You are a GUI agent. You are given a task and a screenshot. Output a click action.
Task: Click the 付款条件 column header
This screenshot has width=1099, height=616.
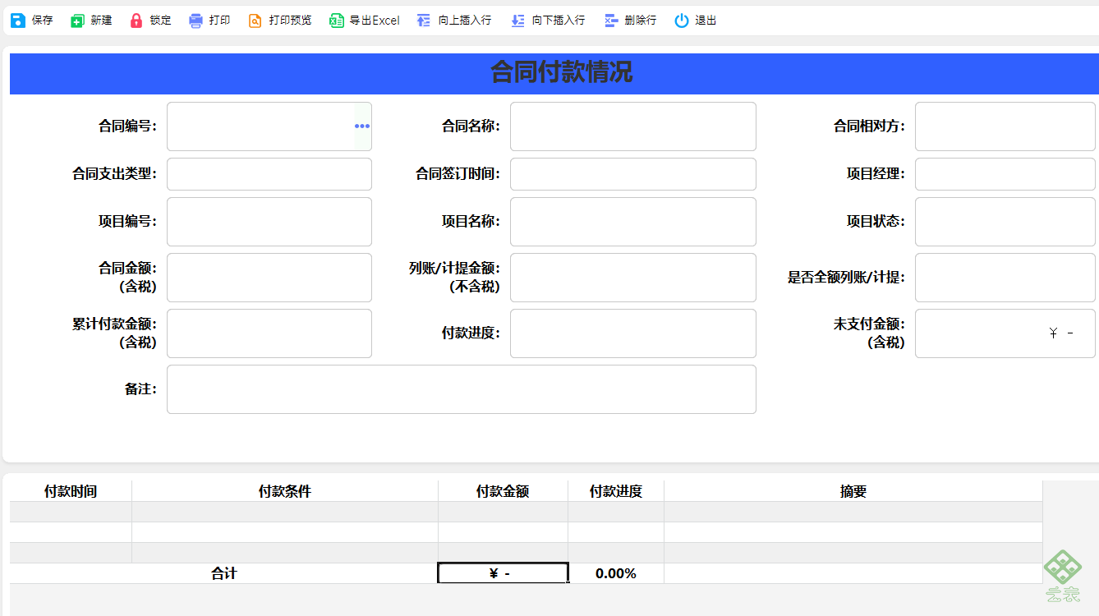coord(285,491)
